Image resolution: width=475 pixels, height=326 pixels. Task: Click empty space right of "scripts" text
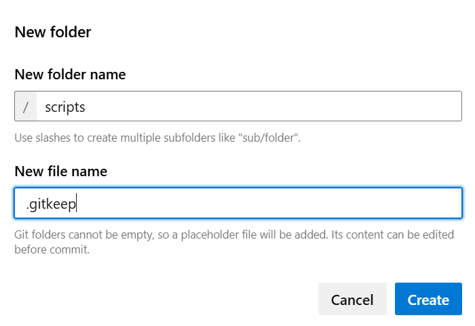pos(271,106)
